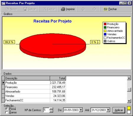Click the row selector beside Vendas
Viewport: 133px width, 116px height.
coord(3,96)
